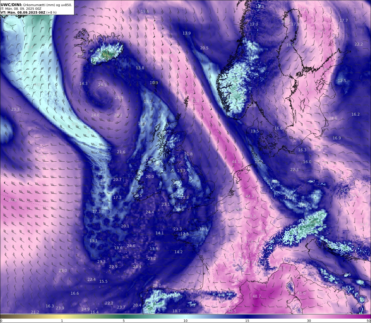The image size is (371, 323).
Task: Click the 20.1 value southwest of Ireland
Action: point(125,226)
